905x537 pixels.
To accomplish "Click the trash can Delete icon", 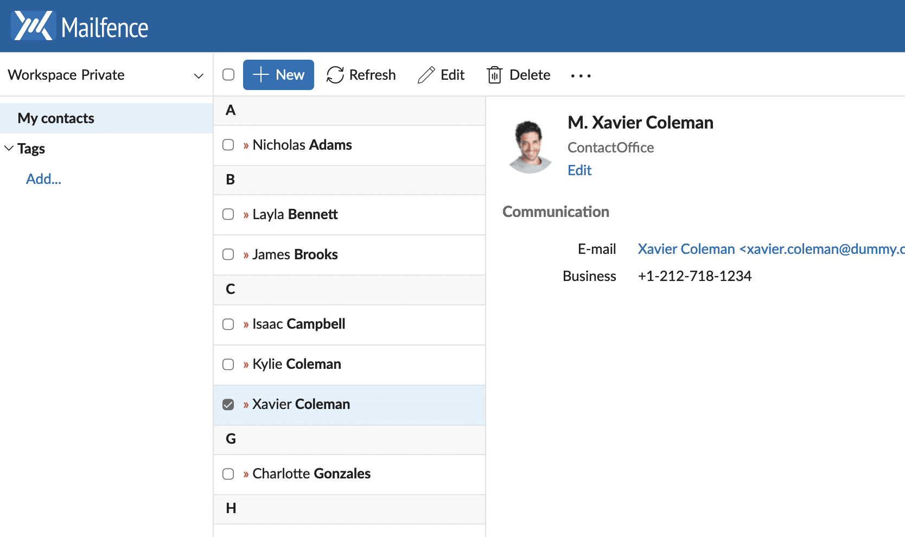I will tap(494, 75).
